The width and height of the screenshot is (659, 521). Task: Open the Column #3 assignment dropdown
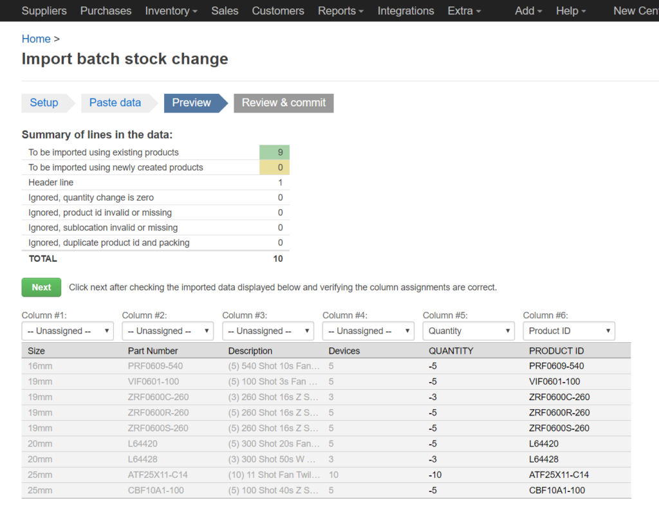click(x=268, y=331)
